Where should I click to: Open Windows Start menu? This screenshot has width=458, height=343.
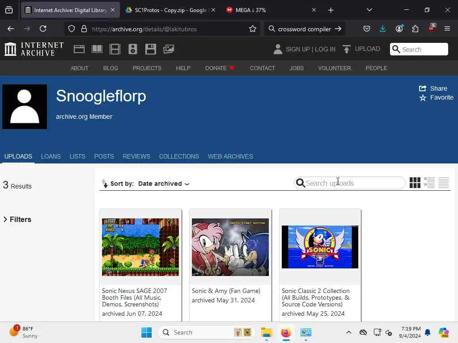[146, 332]
